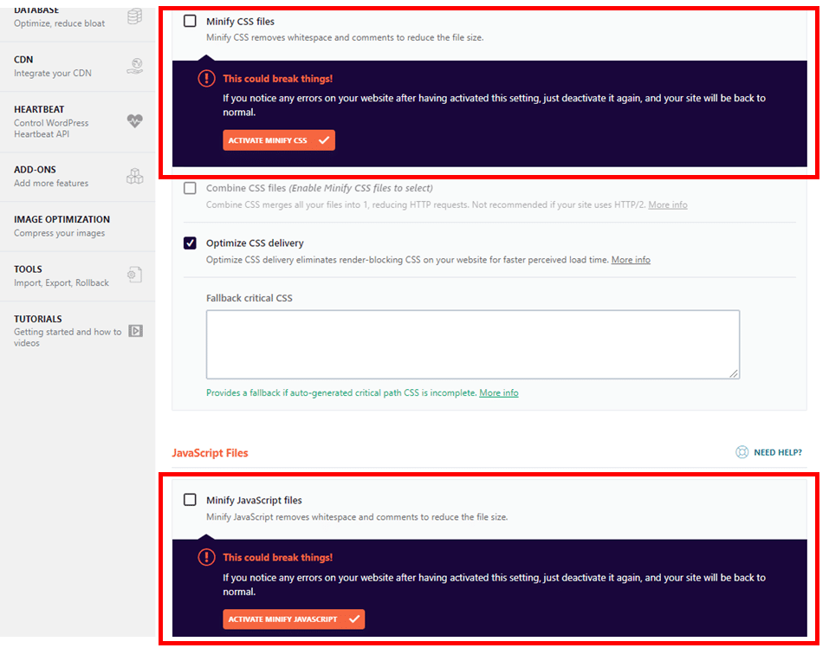Screen dimensions: 829x661
Task: Click warning icon in Minify JavaScript alert
Action: click(x=206, y=558)
